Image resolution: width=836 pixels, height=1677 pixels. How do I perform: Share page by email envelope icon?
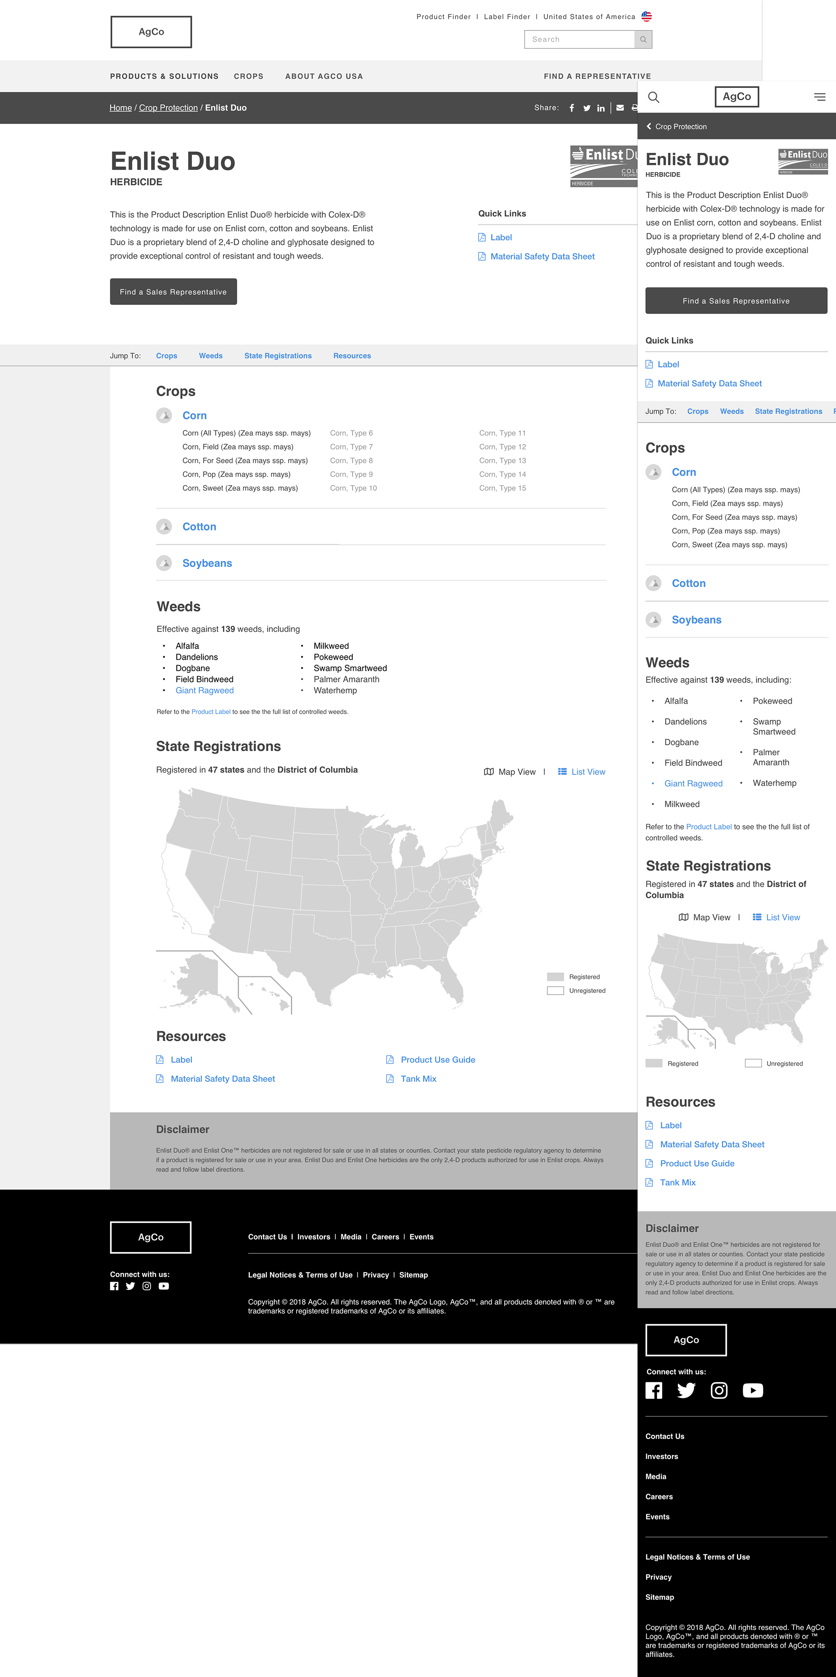pyautogui.click(x=620, y=108)
